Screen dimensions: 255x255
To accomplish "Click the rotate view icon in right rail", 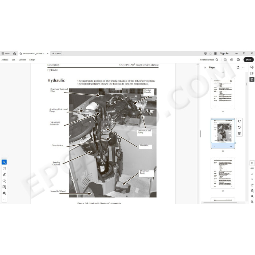I will [x=252, y=185].
